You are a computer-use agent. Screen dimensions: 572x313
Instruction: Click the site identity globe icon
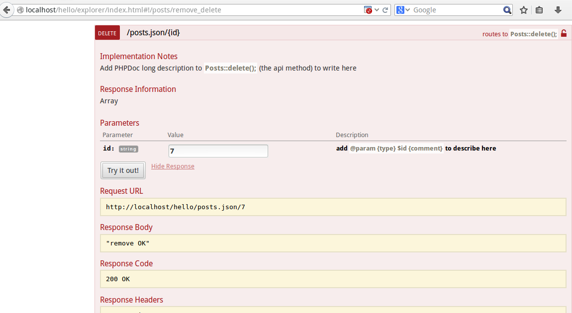tap(20, 10)
